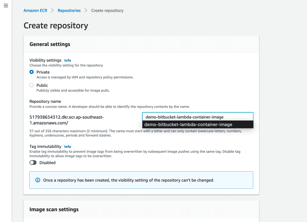Select the Public visibility option
The height and width of the screenshot is (222, 307).
click(31, 85)
